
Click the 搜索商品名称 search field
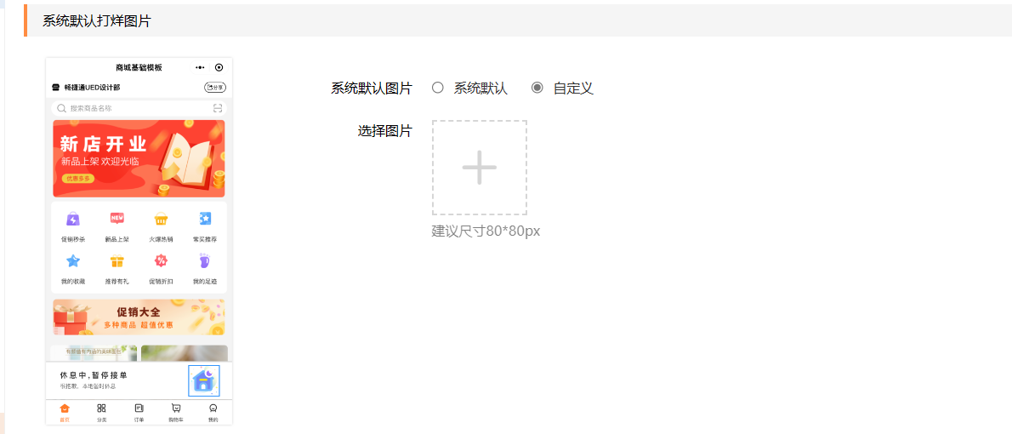(x=139, y=109)
